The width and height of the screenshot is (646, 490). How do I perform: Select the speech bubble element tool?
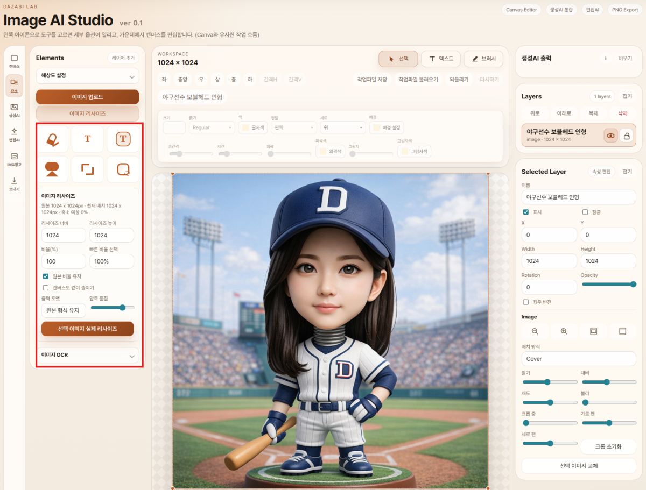[52, 169]
